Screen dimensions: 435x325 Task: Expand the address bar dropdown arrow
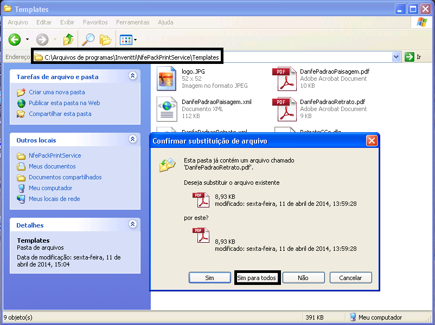pos(396,57)
